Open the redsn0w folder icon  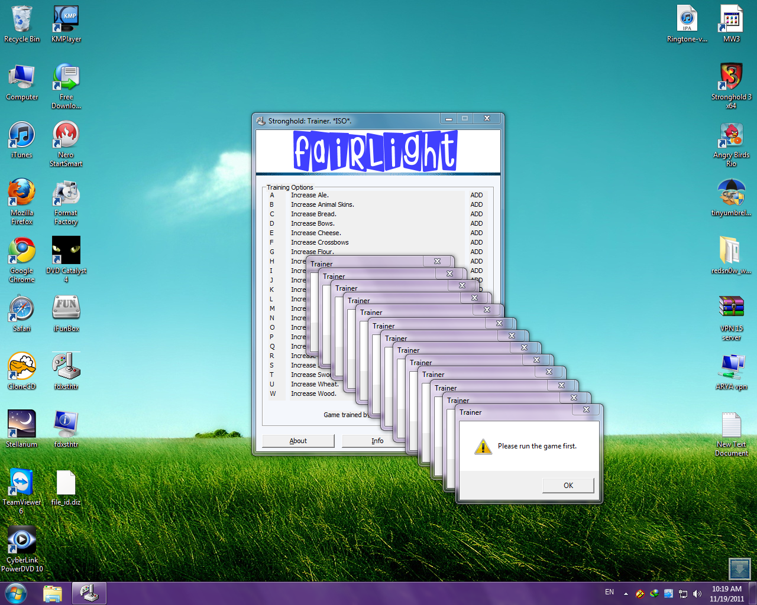pos(732,256)
